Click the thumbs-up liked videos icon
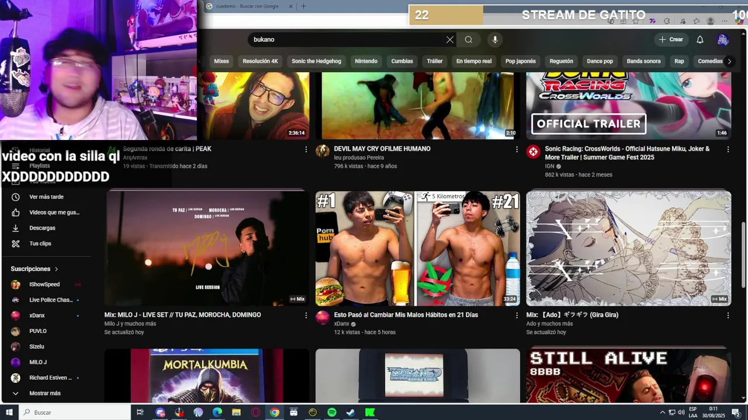Image resolution: width=748 pixels, height=420 pixels. (16, 212)
